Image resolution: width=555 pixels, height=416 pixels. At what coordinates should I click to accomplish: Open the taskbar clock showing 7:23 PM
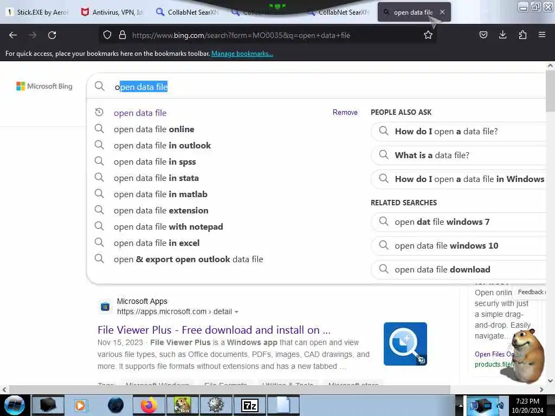pos(527,405)
